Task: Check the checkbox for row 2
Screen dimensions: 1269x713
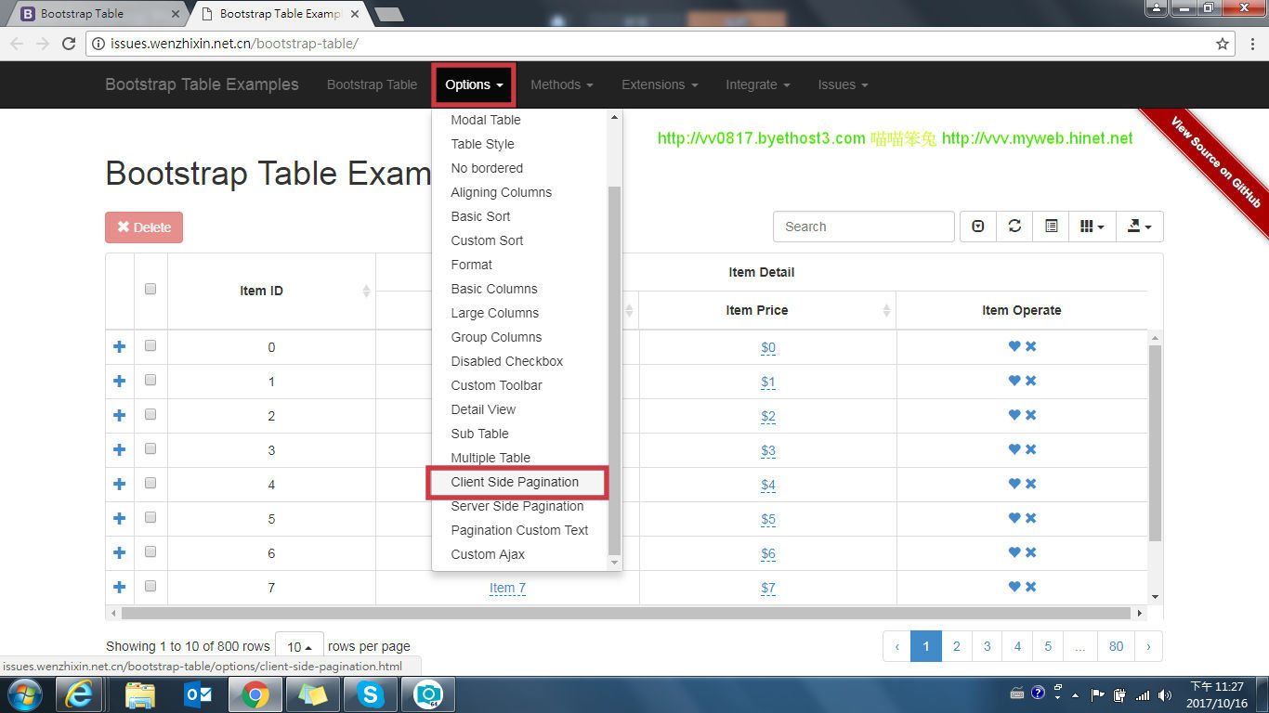Action: coord(150,414)
